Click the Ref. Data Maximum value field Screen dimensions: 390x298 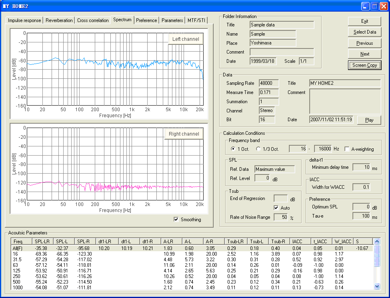click(x=274, y=169)
